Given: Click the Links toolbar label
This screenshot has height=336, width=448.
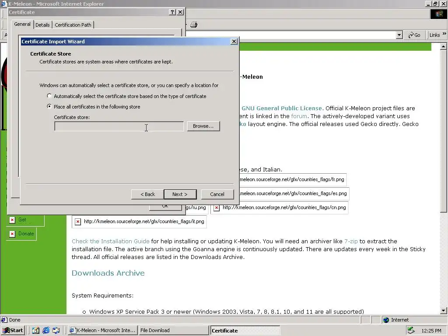Looking at the screenshot, I should 434,35.
